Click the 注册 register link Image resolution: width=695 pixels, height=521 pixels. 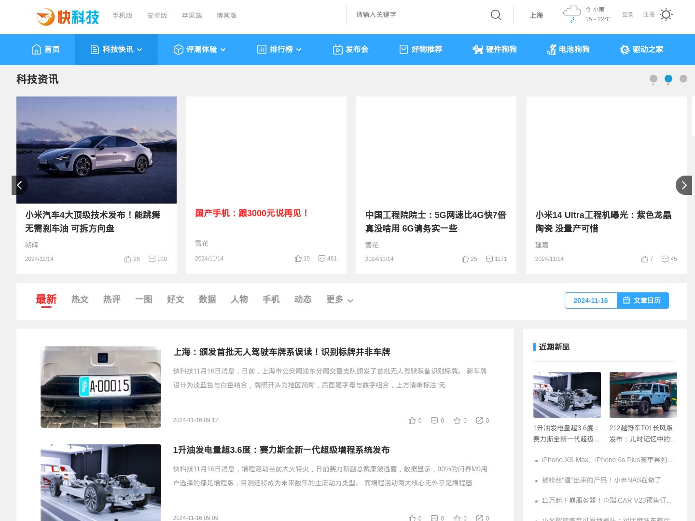click(x=649, y=14)
